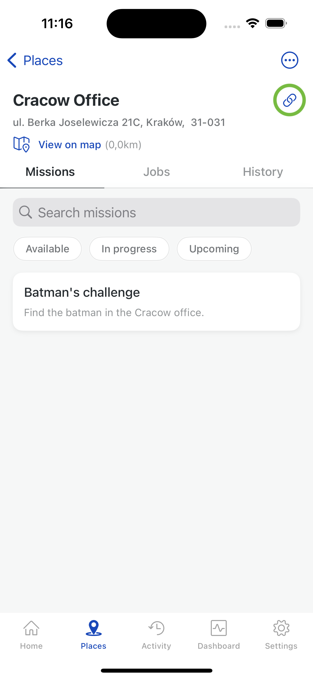Open the Activity history icon
Screen dimensions: 313x679
[x=156, y=628]
